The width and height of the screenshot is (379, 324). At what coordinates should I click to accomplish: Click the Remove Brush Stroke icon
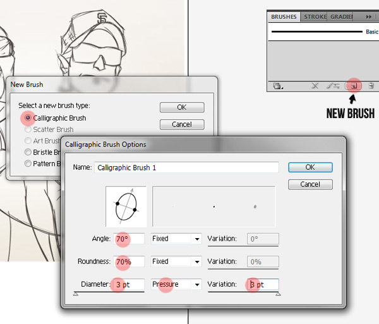click(315, 85)
